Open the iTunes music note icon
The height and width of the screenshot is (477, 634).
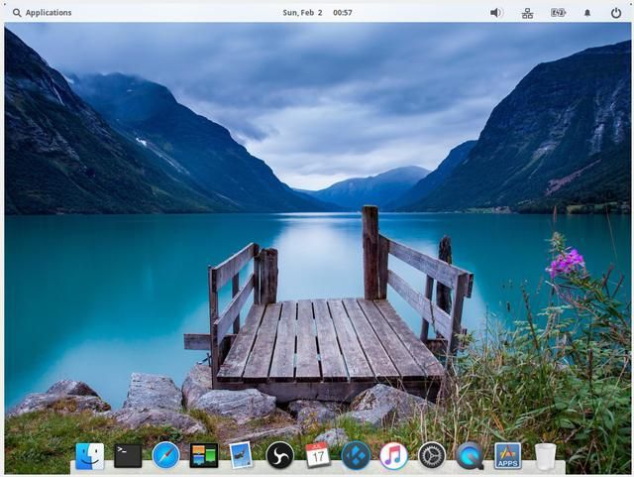[x=393, y=455]
